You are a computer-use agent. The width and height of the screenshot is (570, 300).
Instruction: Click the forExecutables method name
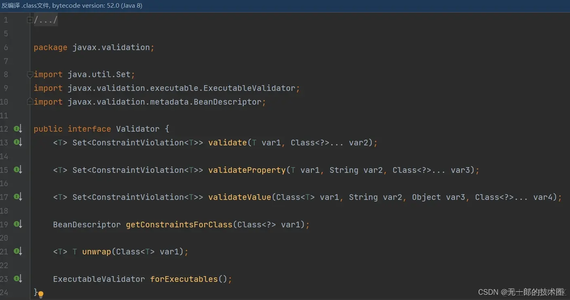pos(184,279)
